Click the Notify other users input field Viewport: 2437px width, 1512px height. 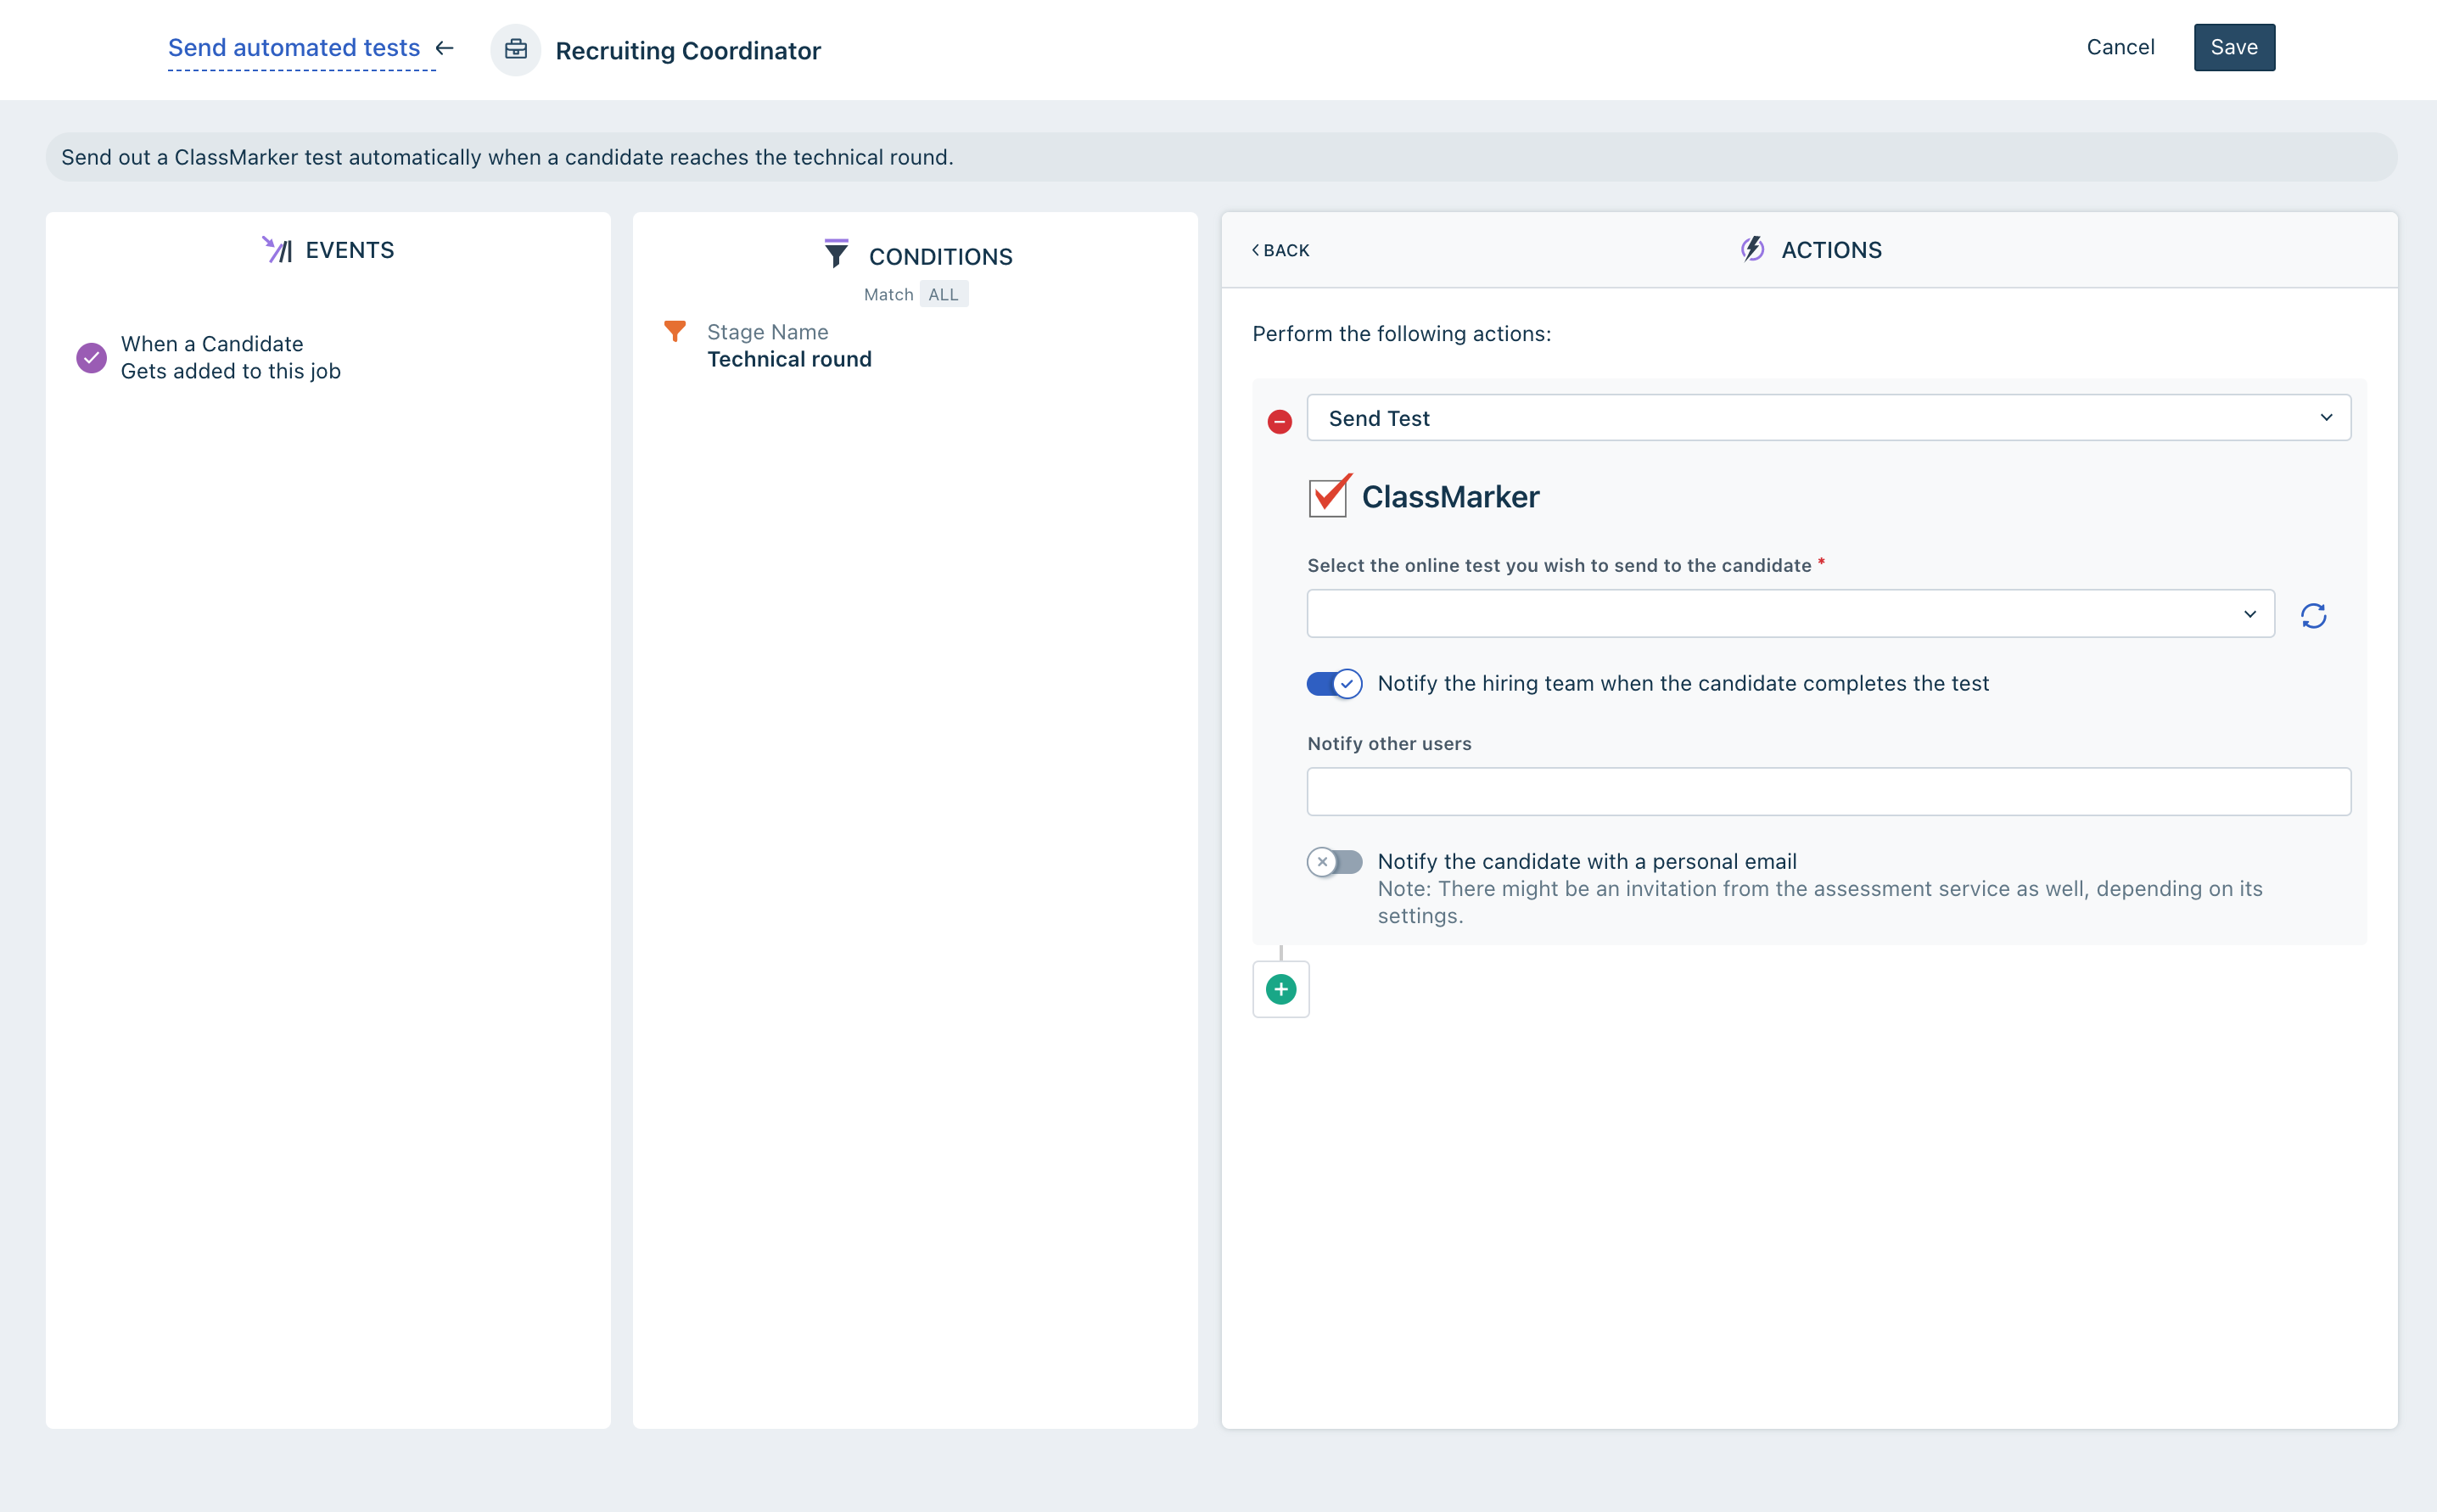coord(1827,791)
